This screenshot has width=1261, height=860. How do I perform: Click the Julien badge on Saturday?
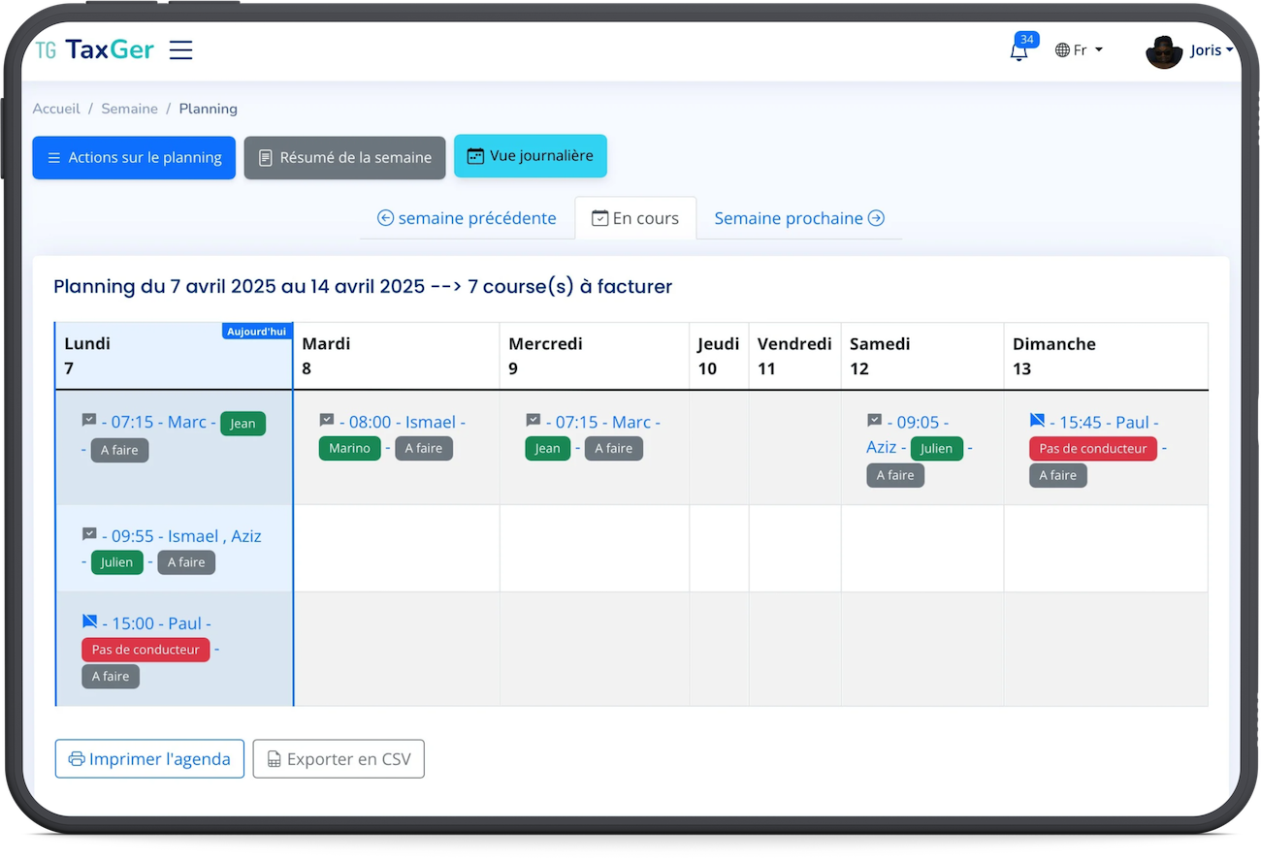click(x=937, y=448)
